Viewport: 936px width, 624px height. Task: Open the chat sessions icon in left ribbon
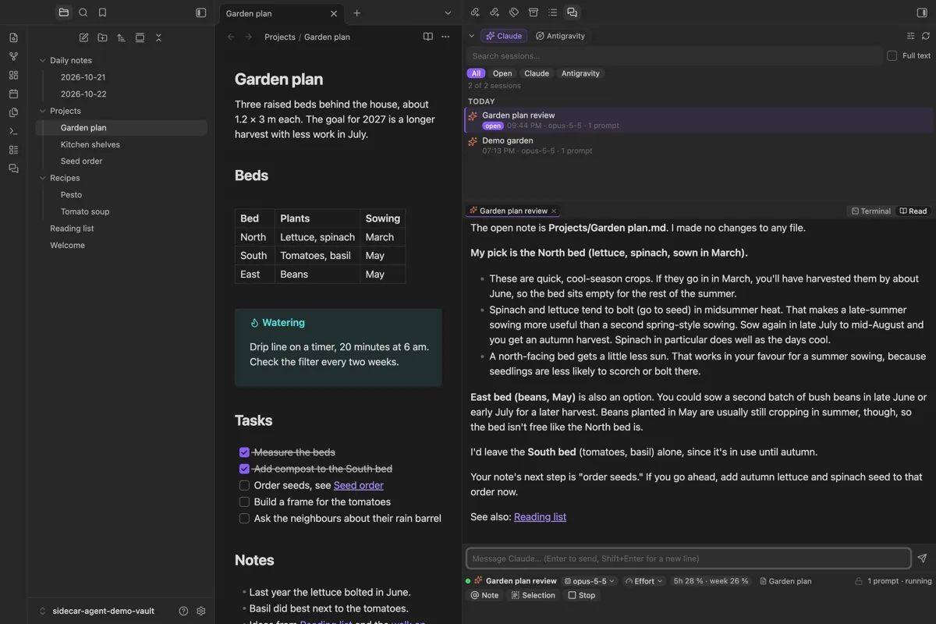pyautogui.click(x=13, y=168)
